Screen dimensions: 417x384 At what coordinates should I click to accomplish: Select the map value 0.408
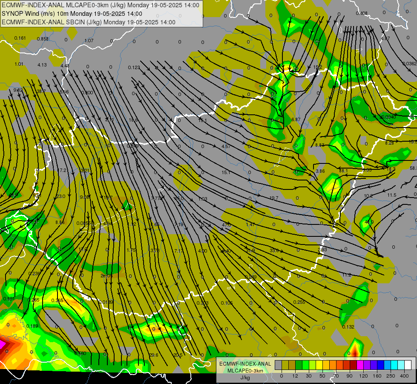point(362,13)
